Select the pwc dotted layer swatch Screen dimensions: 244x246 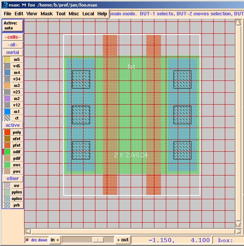[x=7, y=172]
